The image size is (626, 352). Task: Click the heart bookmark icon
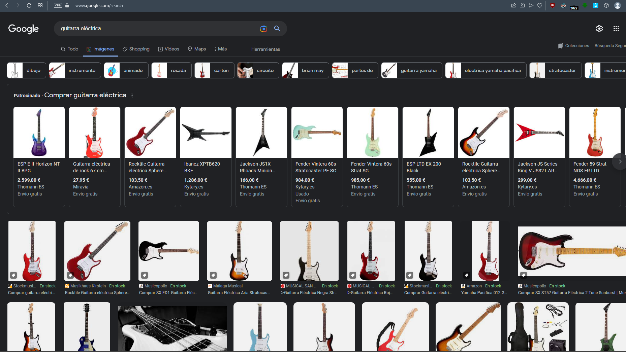tap(540, 5)
